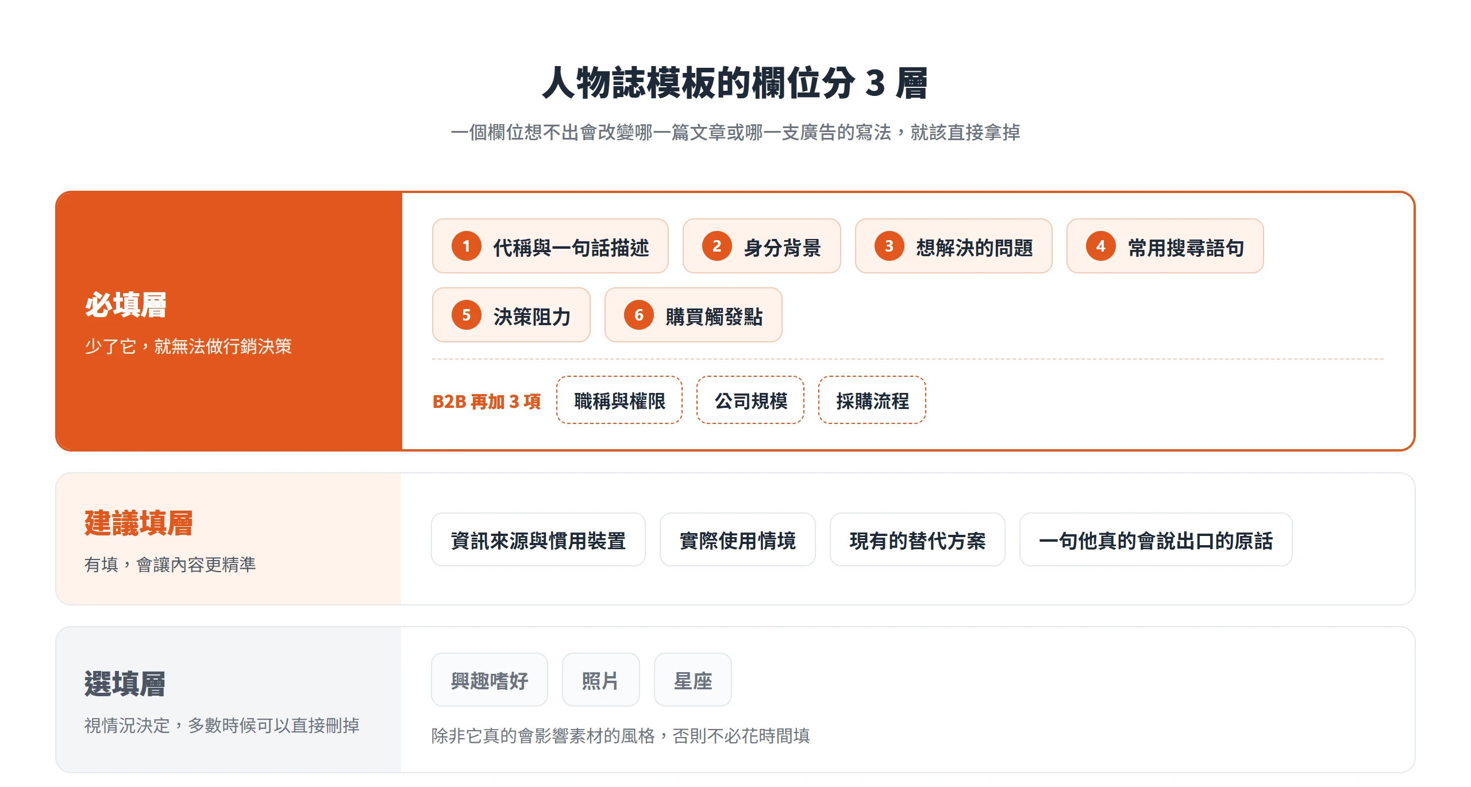Image resolution: width=1471 pixels, height=787 pixels.
Task: Click the B2B 再加 3 項 label
Action: [x=487, y=401]
